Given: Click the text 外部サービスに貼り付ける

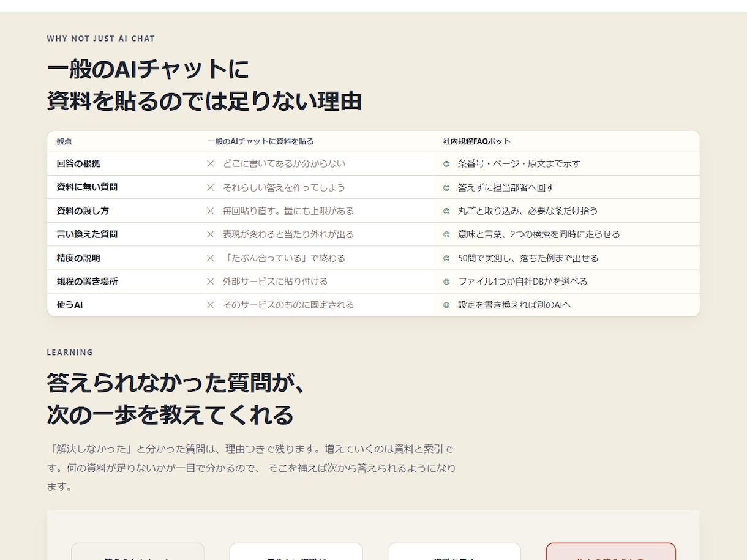Looking at the screenshot, I should (276, 282).
